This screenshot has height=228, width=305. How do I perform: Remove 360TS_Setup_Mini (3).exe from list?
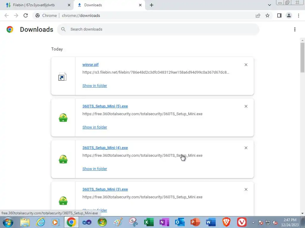pyautogui.click(x=246, y=189)
